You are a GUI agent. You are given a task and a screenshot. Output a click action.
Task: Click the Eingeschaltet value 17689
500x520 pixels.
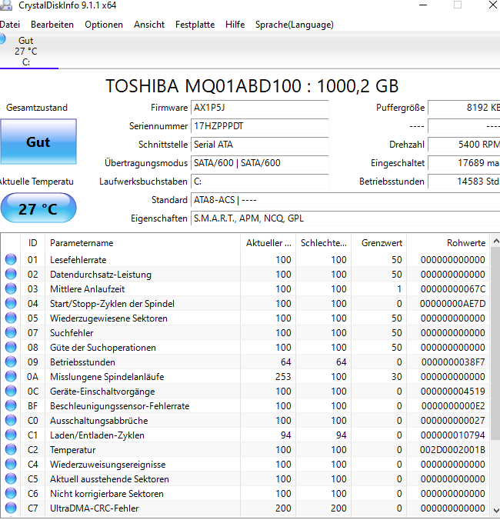464,163
